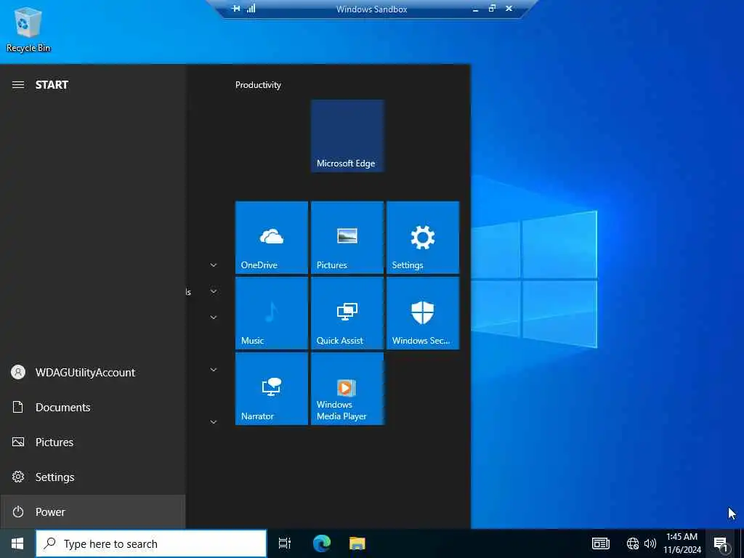
Task: Focus the taskbar search box
Action: coord(151,543)
